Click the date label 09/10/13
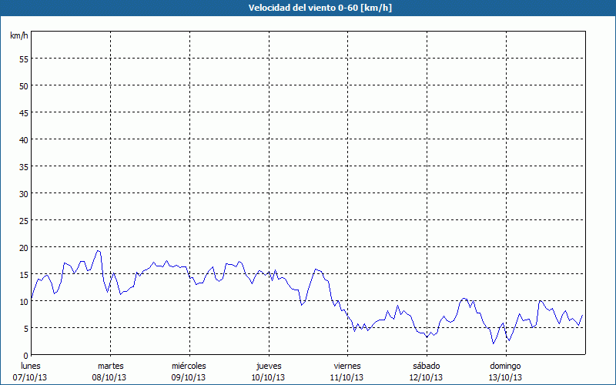Image resolution: width=616 pixels, height=385 pixels. [189, 377]
